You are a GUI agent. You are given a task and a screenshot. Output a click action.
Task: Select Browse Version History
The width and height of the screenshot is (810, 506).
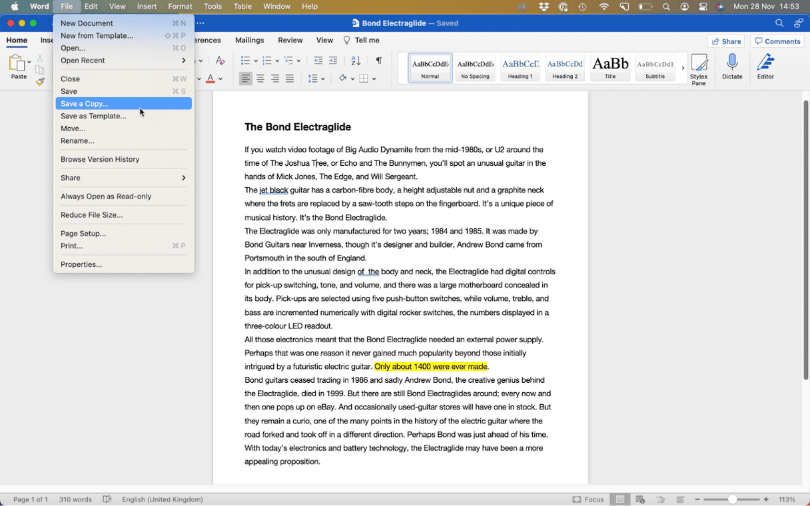(123, 159)
